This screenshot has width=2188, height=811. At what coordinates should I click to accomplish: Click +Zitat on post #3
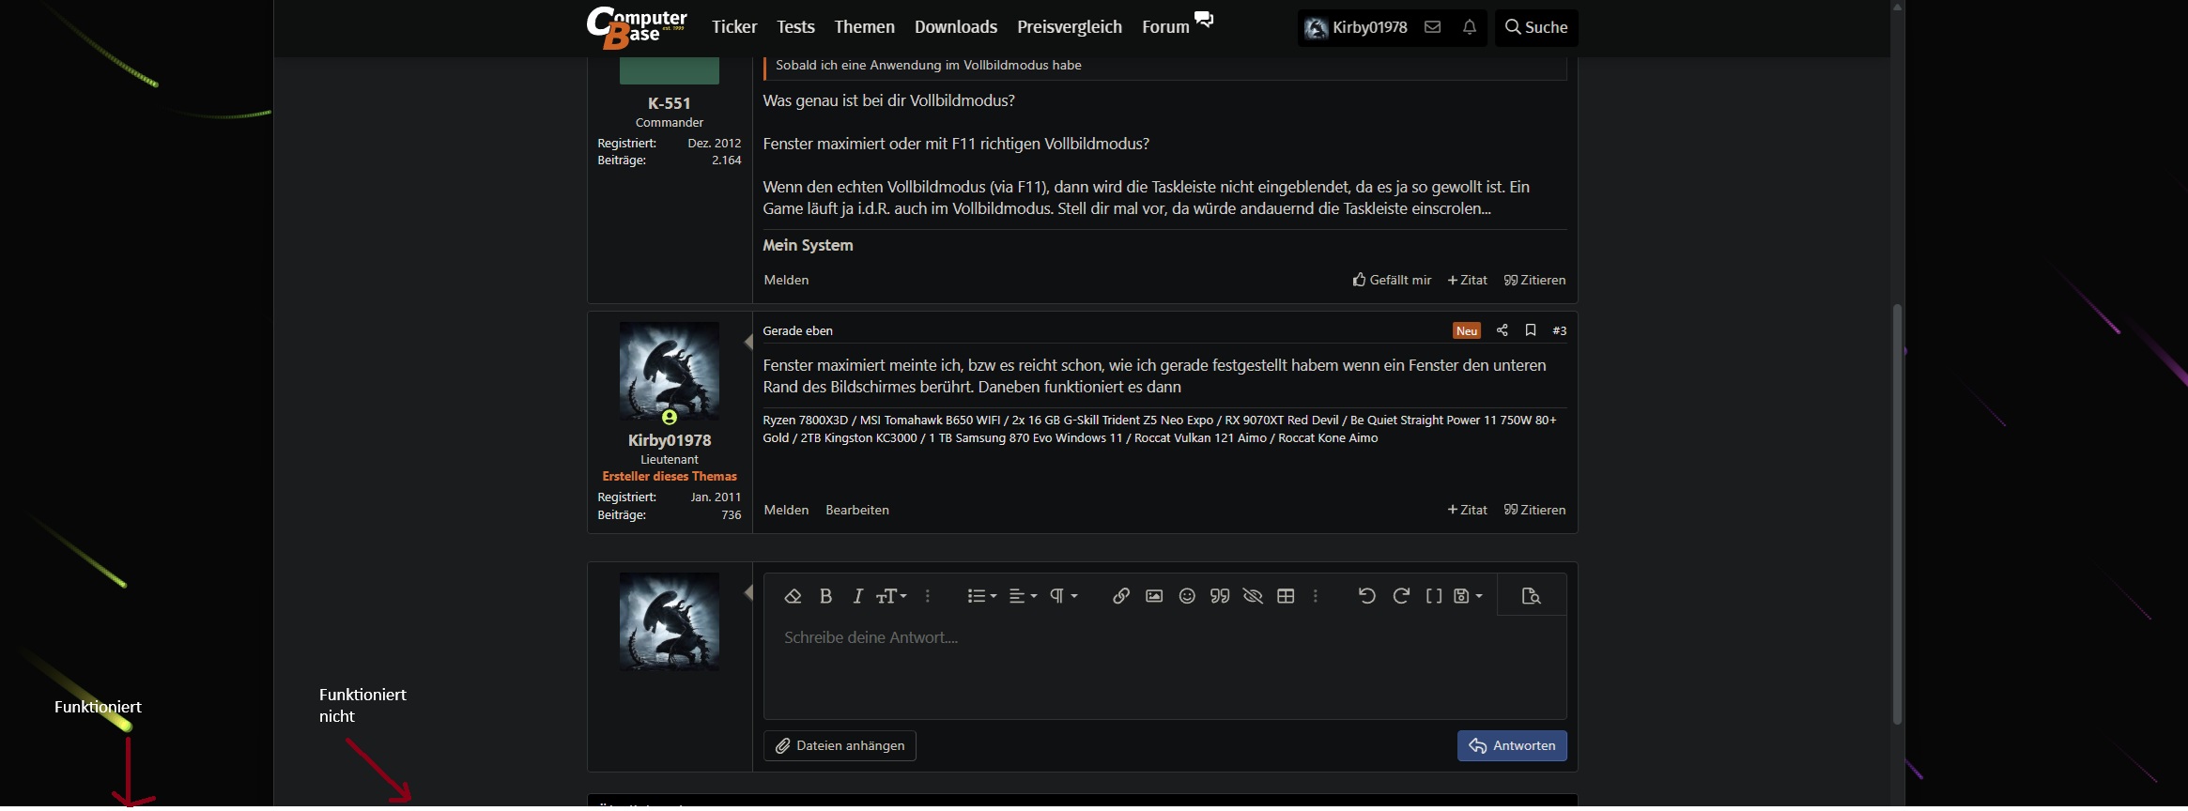[1467, 510]
